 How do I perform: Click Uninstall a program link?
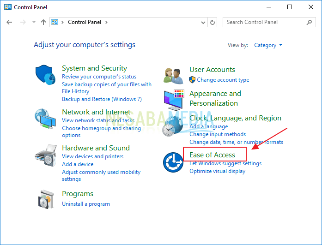point(86,204)
